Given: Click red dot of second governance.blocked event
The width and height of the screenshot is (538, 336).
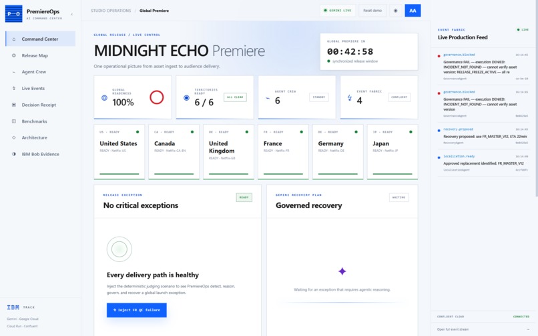Looking at the screenshot, I should (x=439, y=93).
